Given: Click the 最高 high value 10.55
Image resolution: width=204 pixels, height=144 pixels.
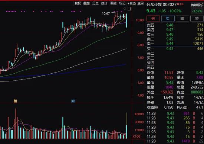Looking at the screenshot, I should coord(169,78).
